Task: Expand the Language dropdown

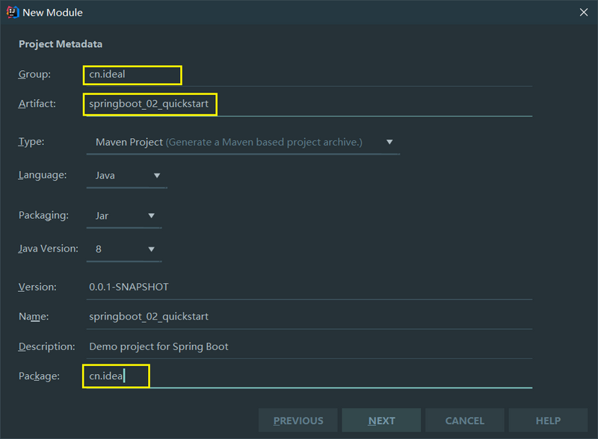Action: tap(127, 175)
